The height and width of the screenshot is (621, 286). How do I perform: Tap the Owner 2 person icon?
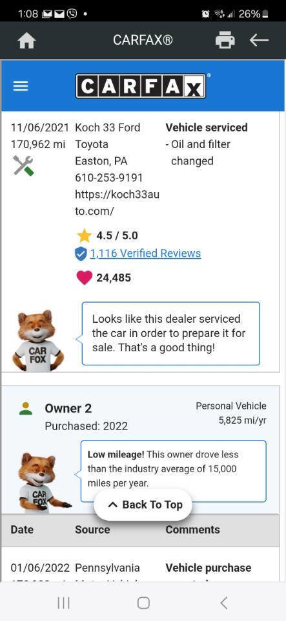[x=26, y=409]
